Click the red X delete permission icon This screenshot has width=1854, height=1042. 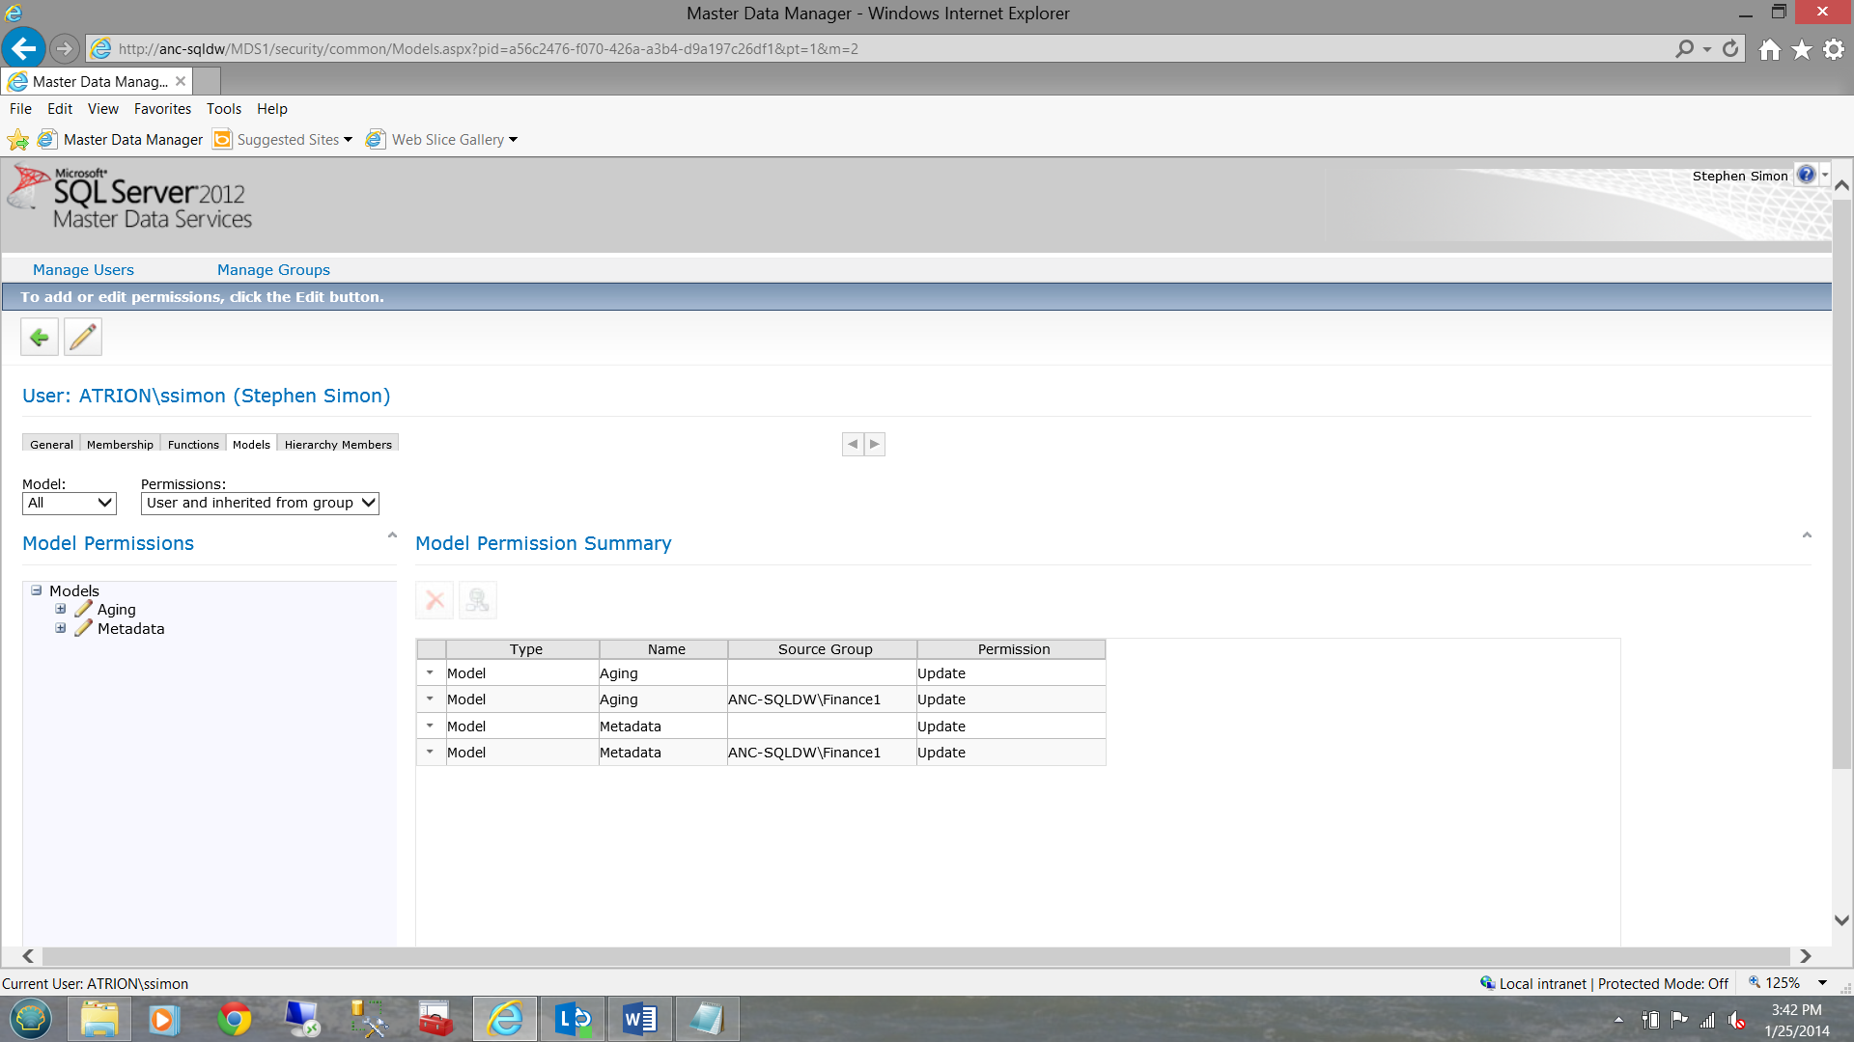(435, 600)
